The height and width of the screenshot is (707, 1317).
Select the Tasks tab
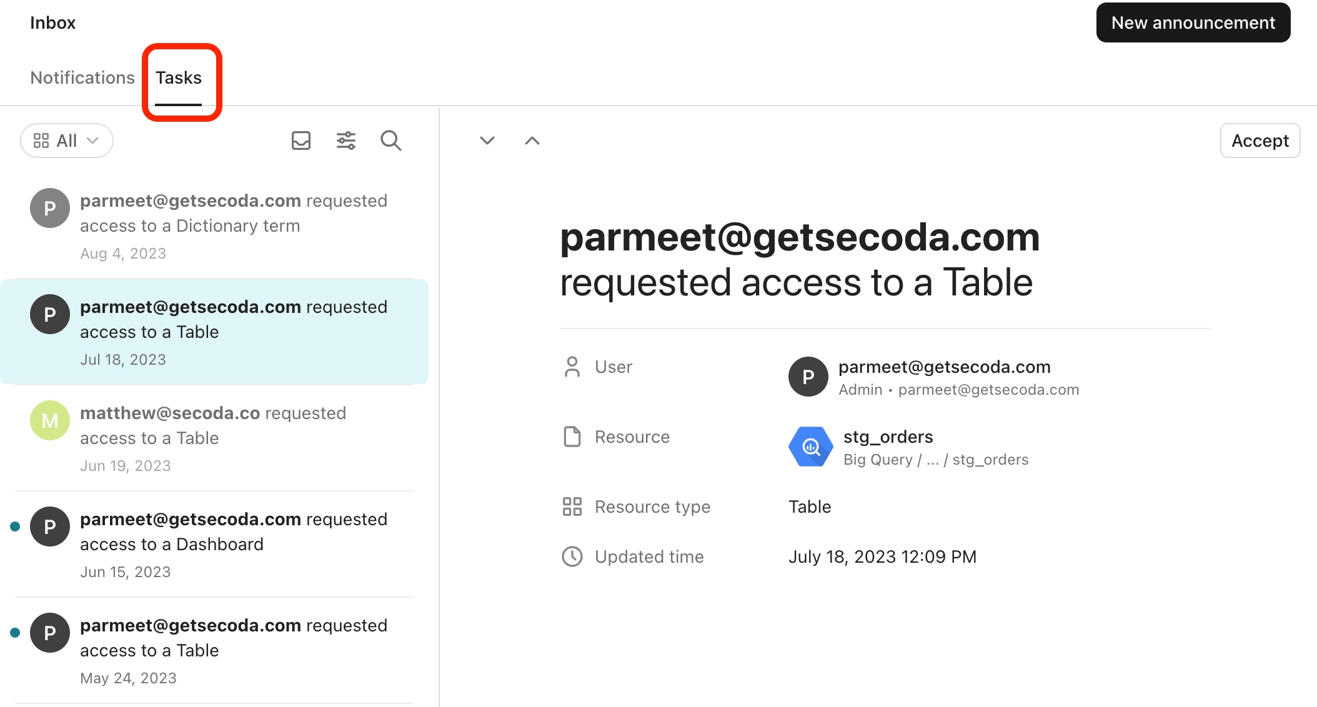click(179, 77)
